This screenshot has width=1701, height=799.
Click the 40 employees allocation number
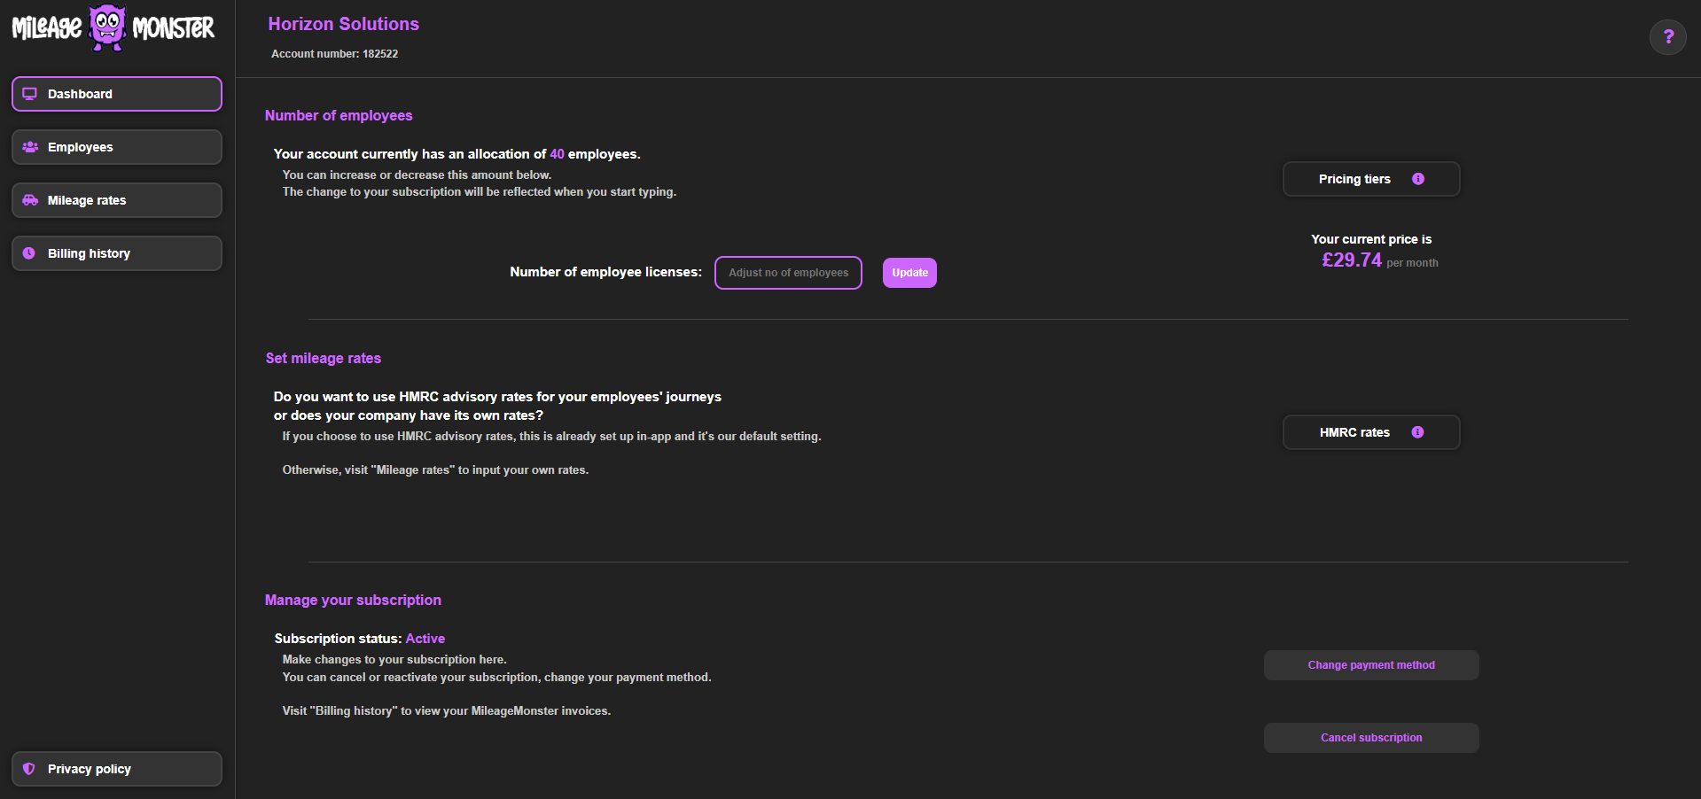[x=557, y=154]
